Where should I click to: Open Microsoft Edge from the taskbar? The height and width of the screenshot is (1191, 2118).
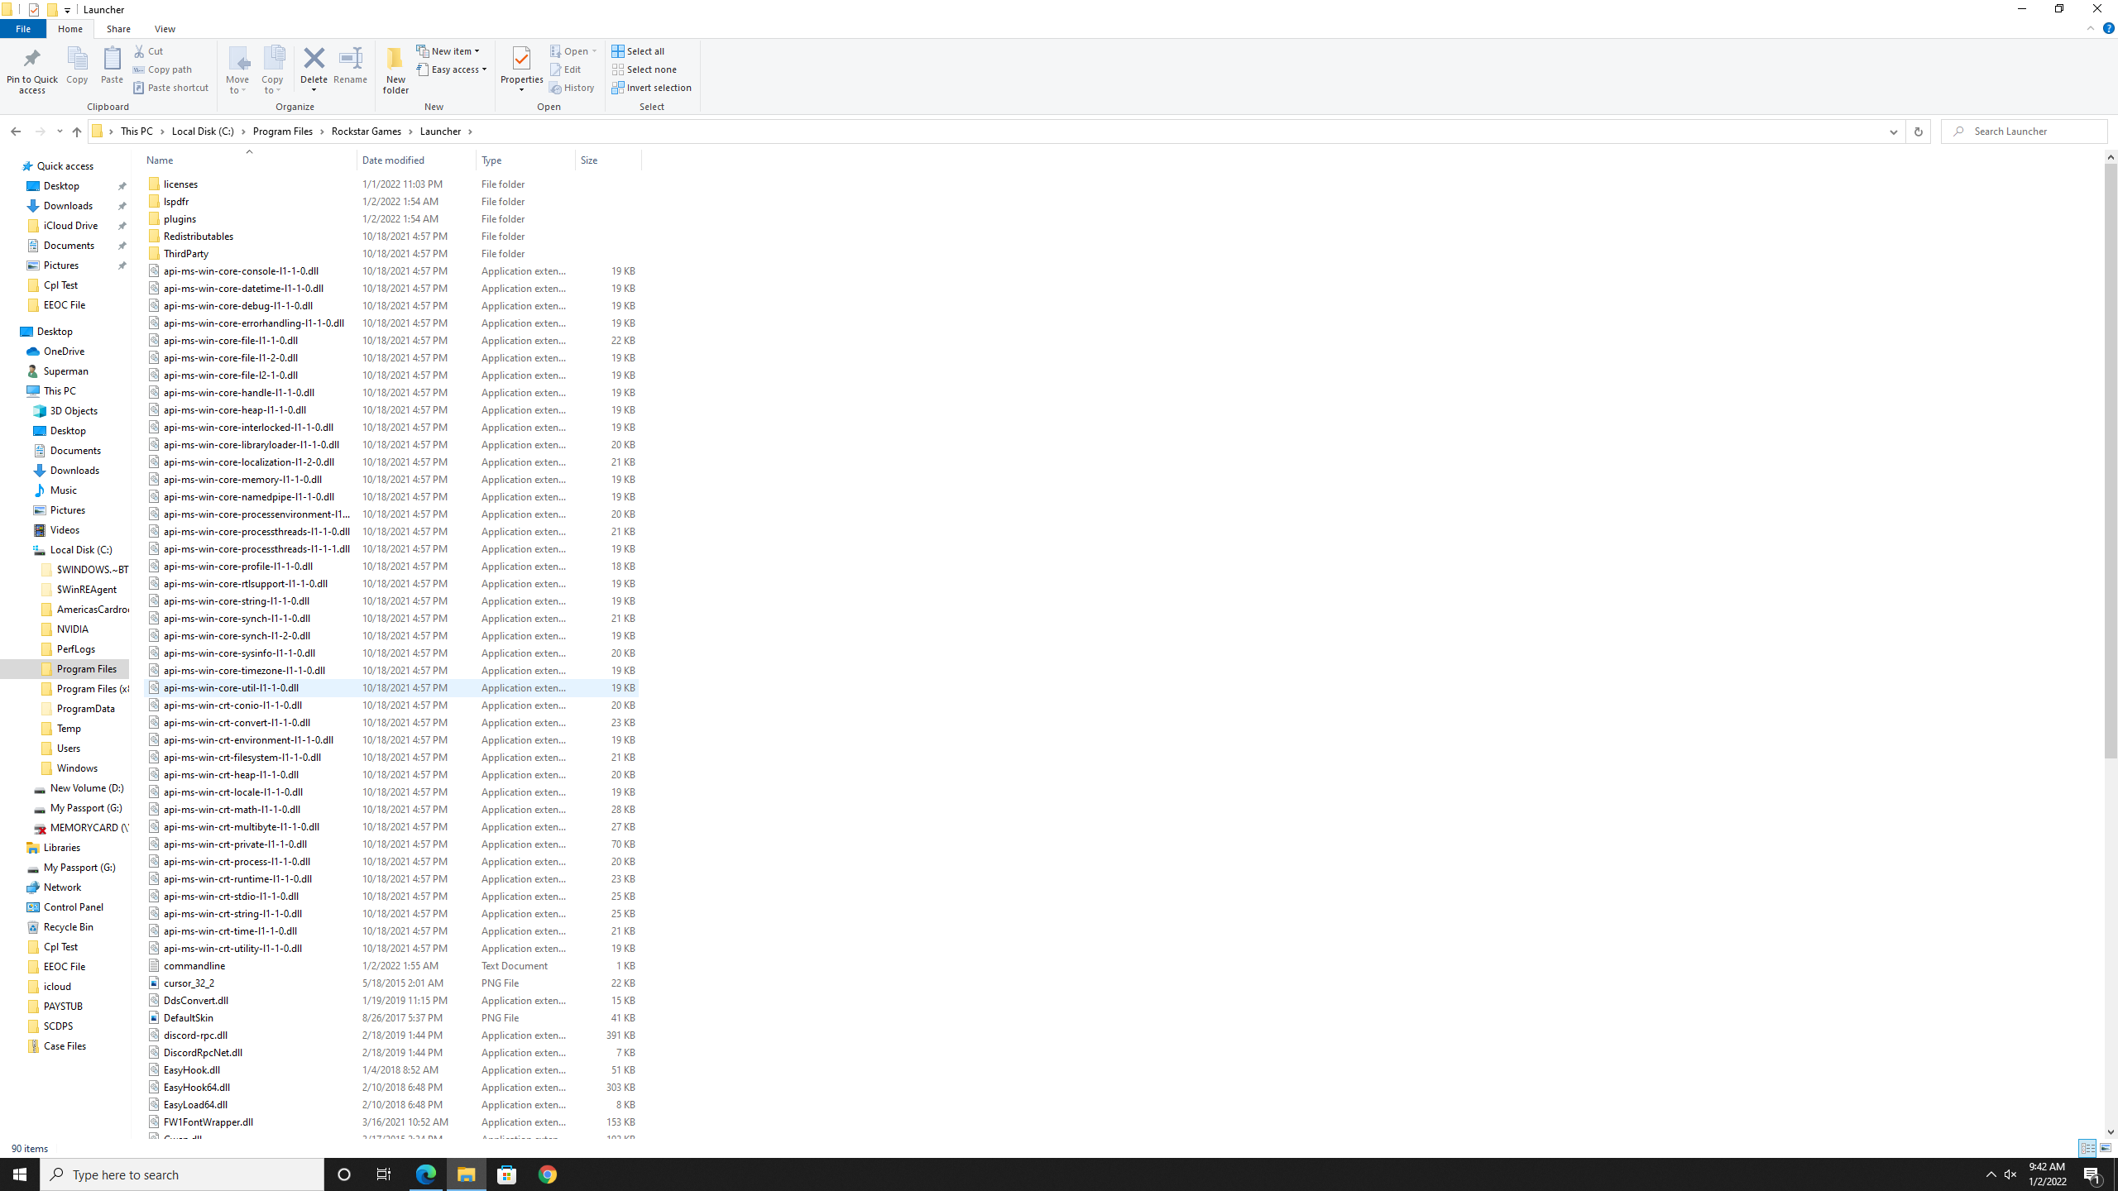point(426,1174)
